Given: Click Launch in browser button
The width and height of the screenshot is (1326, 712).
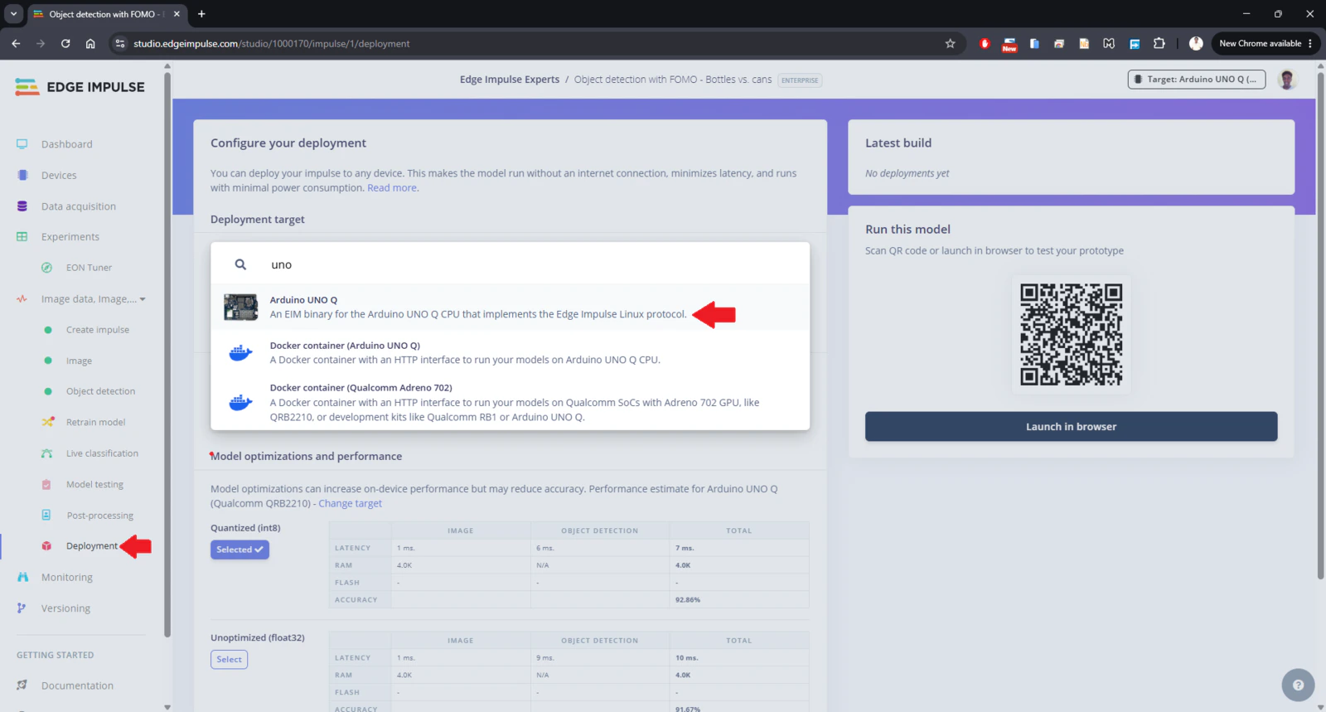Looking at the screenshot, I should click(x=1071, y=426).
